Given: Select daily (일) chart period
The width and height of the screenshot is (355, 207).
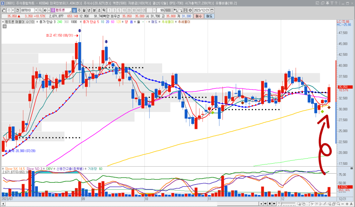Looking at the screenshot, I should (x=74, y=10).
